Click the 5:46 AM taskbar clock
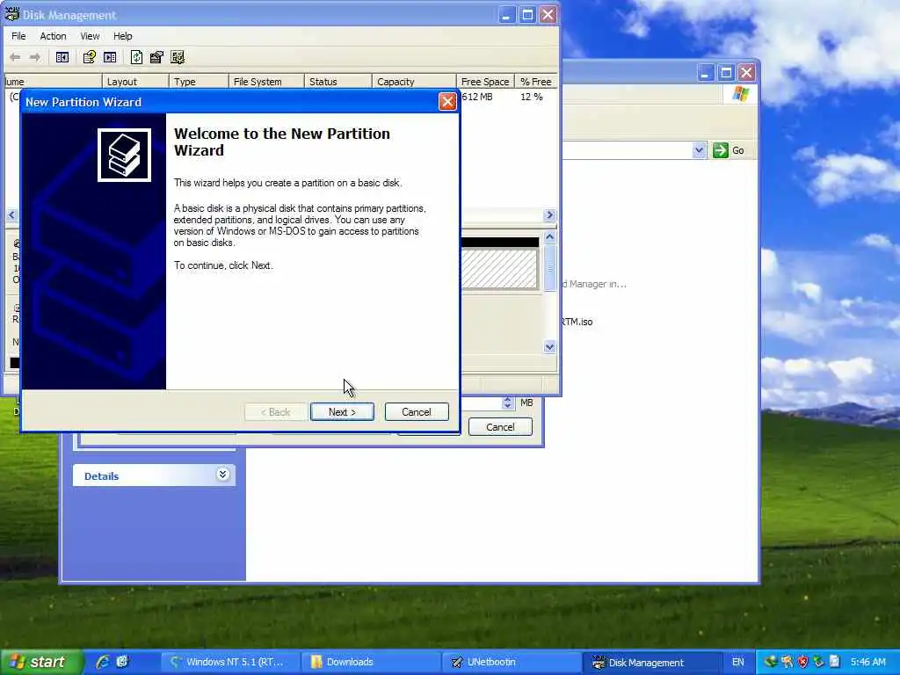The width and height of the screenshot is (900, 675). pyautogui.click(x=867, y=662)
